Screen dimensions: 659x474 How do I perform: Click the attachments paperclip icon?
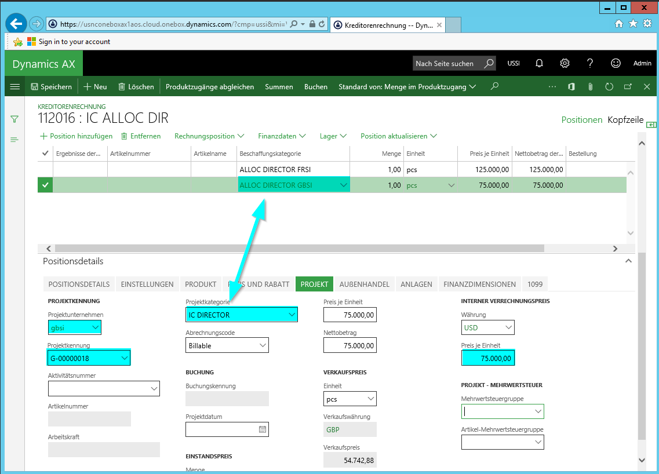tap(590, 87)
